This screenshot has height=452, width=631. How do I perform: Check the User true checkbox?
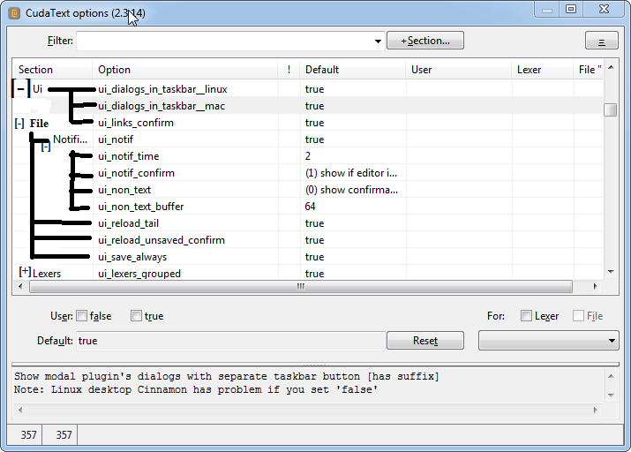coord(136,316)
